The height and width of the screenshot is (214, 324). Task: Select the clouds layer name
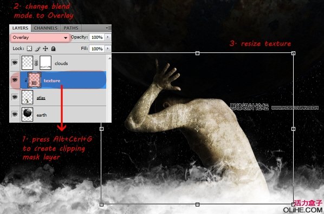point(61,63)
